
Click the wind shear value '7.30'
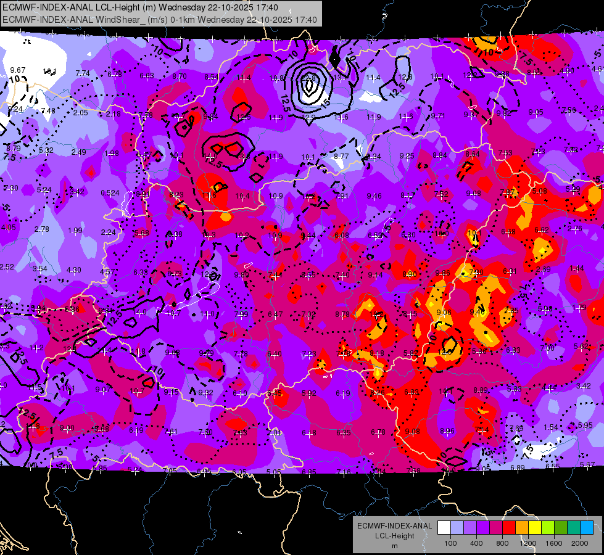click(10, 188)
